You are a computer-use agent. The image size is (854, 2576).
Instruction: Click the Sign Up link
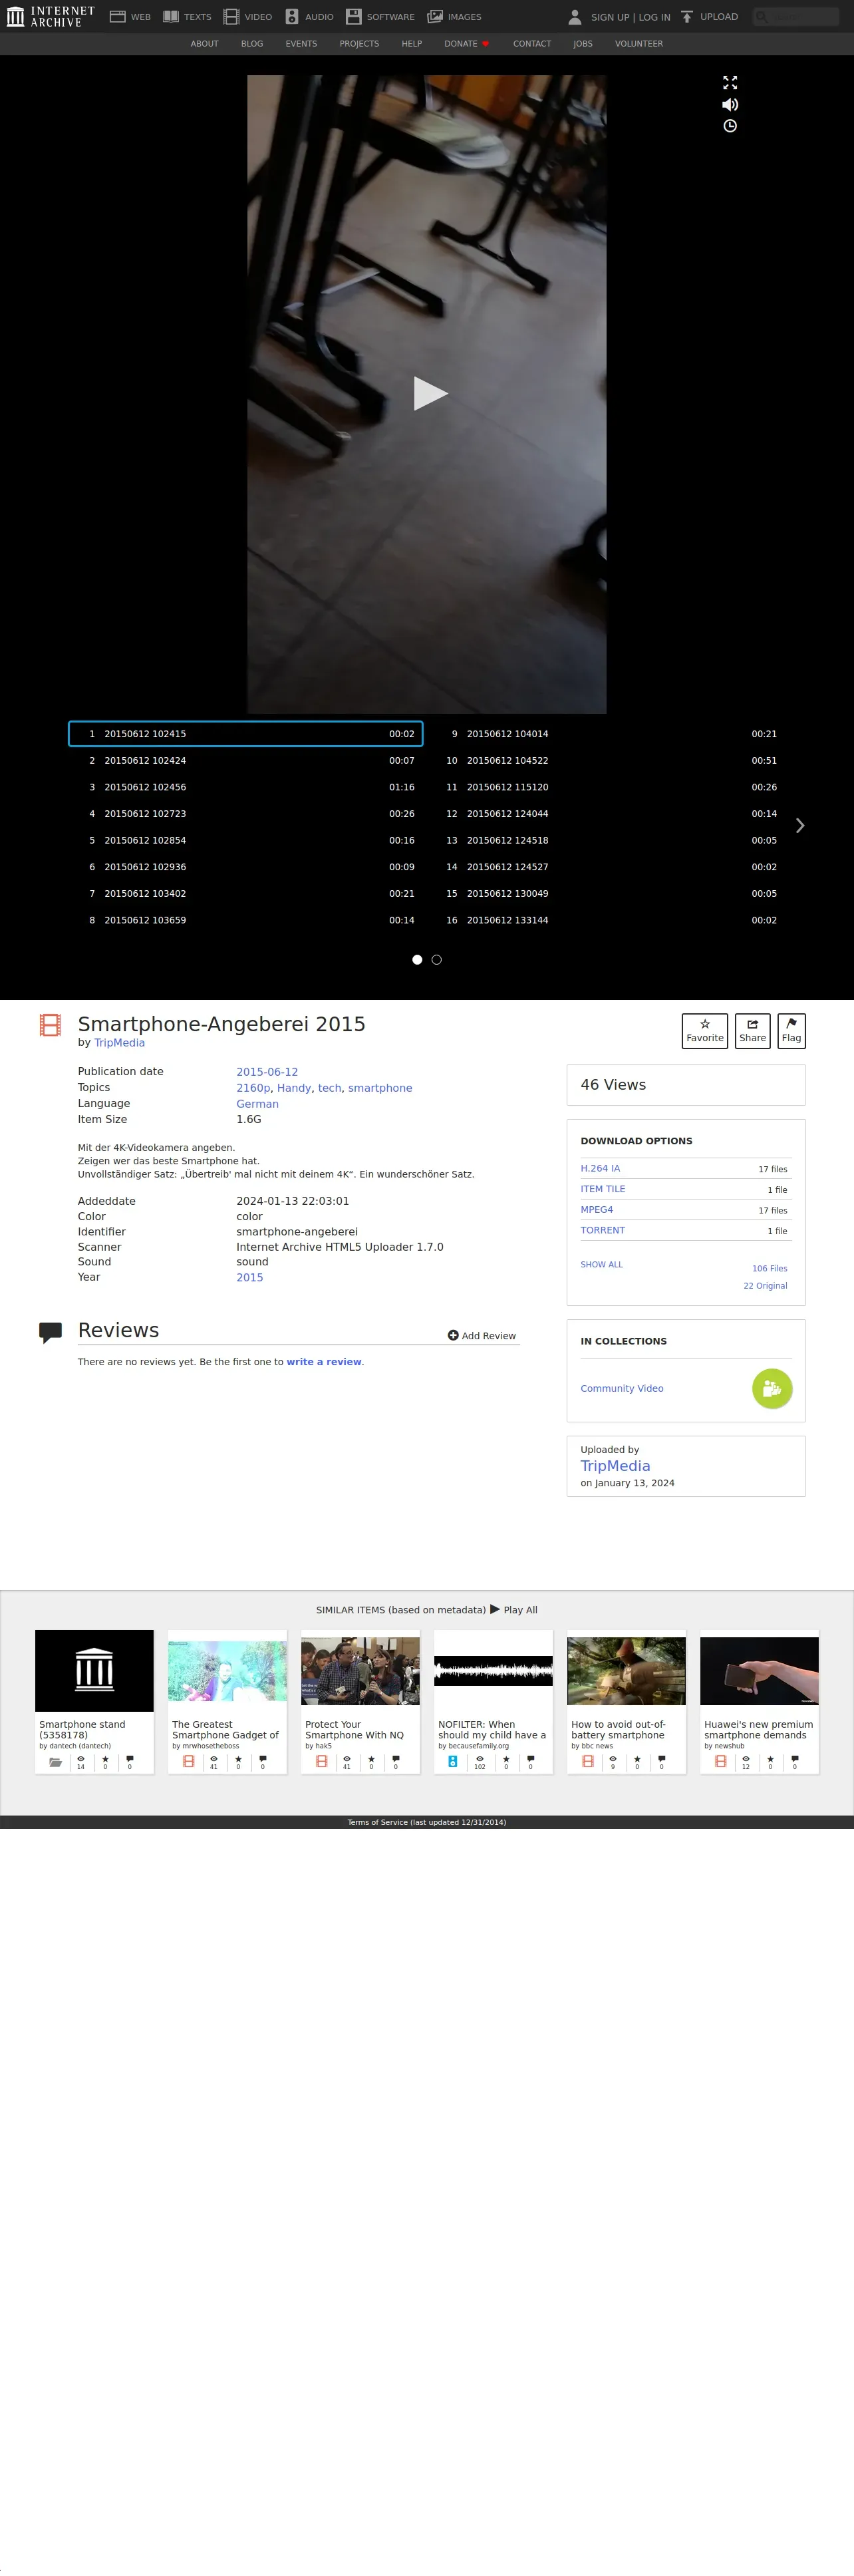pyautogui.click(x=610, y=17)
